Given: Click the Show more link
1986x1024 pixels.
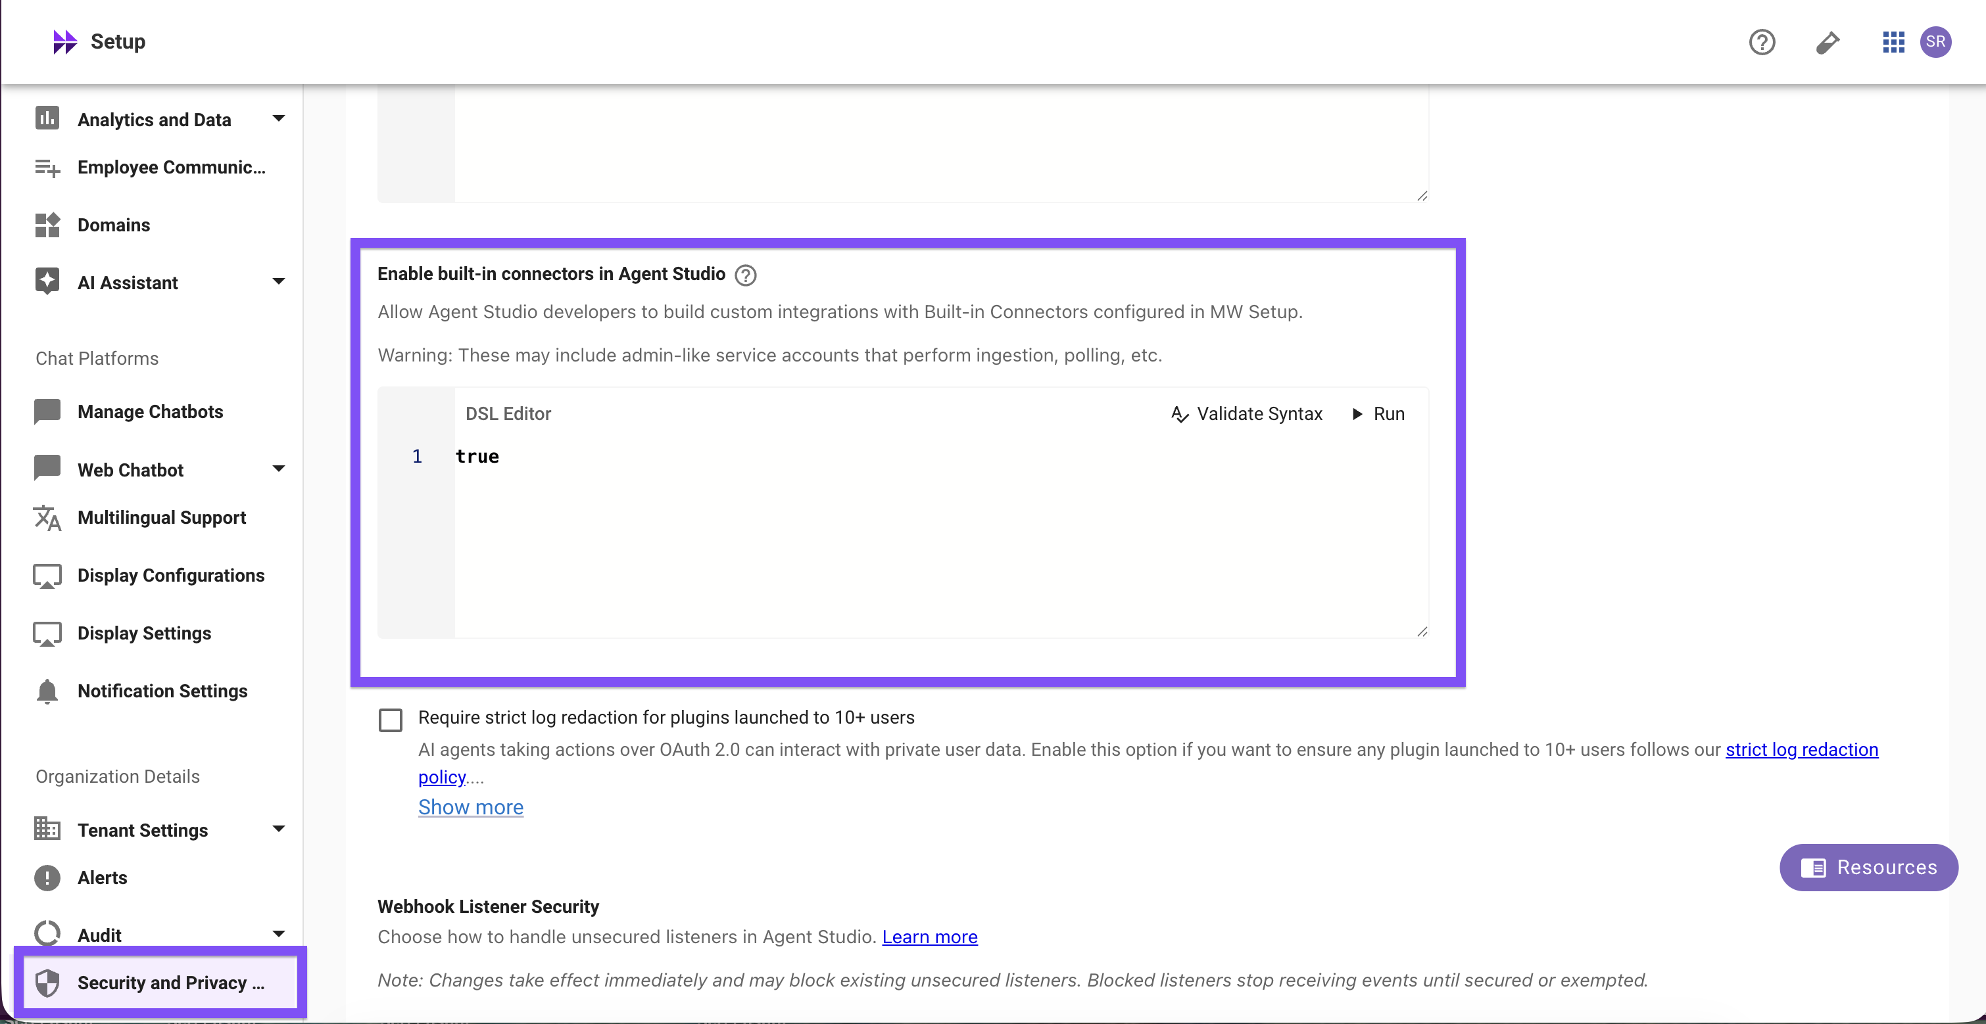Looking at the screenshot, I should [x=470, y=806].
